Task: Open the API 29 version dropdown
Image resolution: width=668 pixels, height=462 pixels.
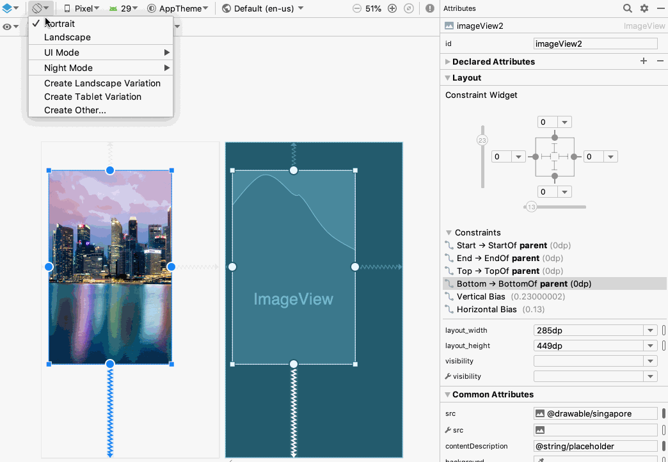Action: 124,8
